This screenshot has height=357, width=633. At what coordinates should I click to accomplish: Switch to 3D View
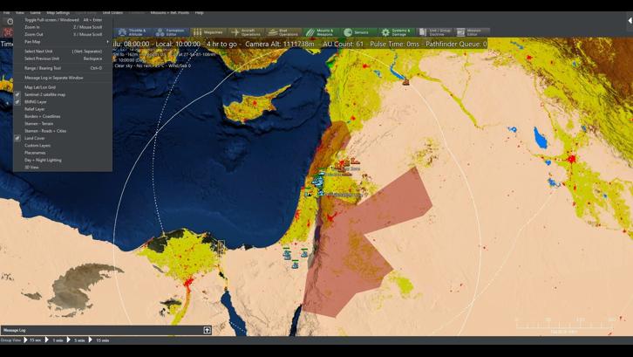click(63, 168)
